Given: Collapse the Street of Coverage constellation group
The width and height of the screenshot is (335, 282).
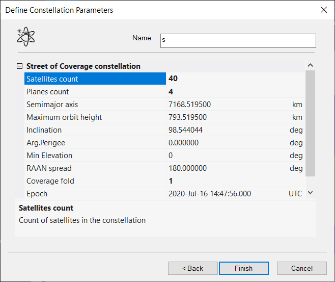Looking at the screenshot, I should point(20,66).
